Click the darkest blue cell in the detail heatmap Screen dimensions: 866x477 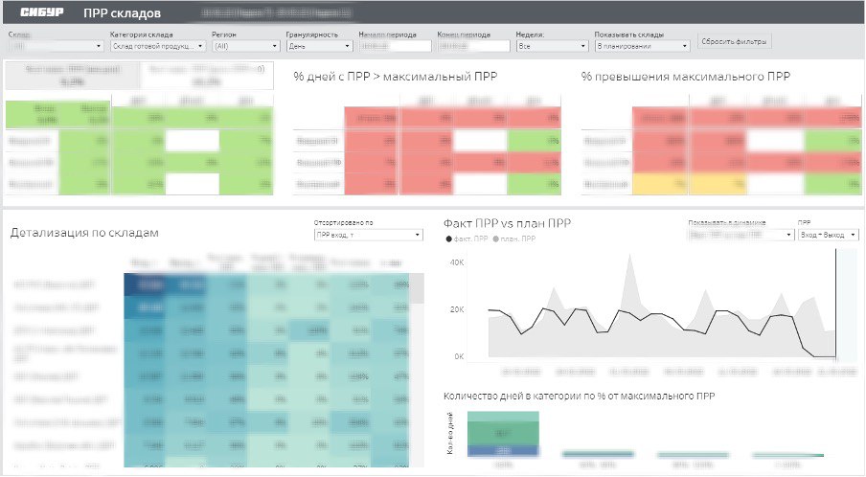point(144,284)
